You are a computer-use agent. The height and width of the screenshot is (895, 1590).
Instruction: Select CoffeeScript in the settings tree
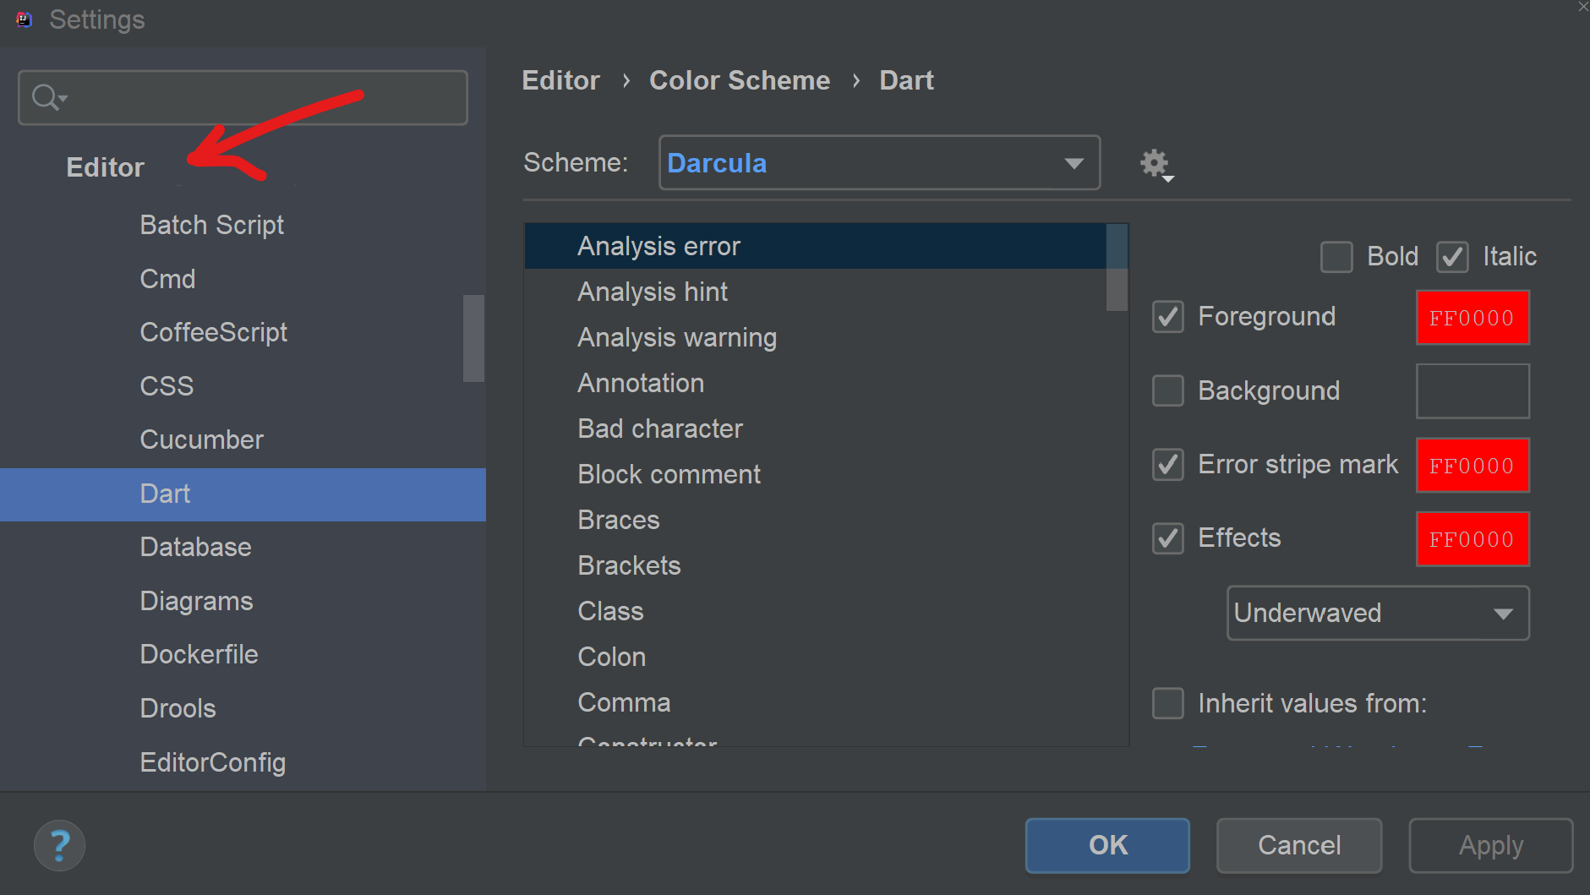(214, 332)
